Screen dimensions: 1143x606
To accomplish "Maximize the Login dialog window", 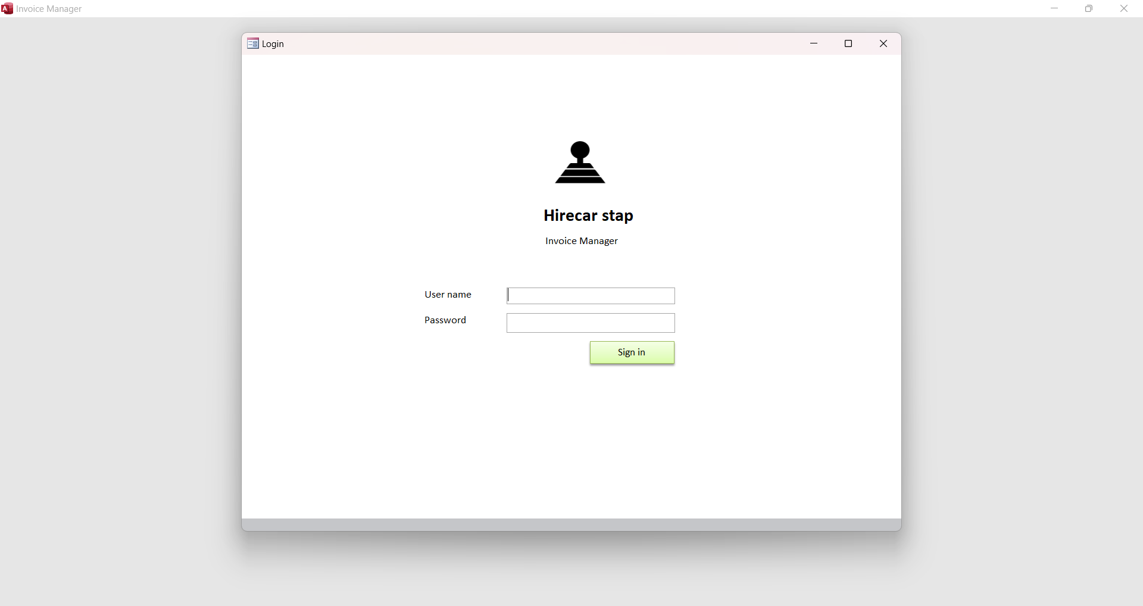I will click(848, 43).
